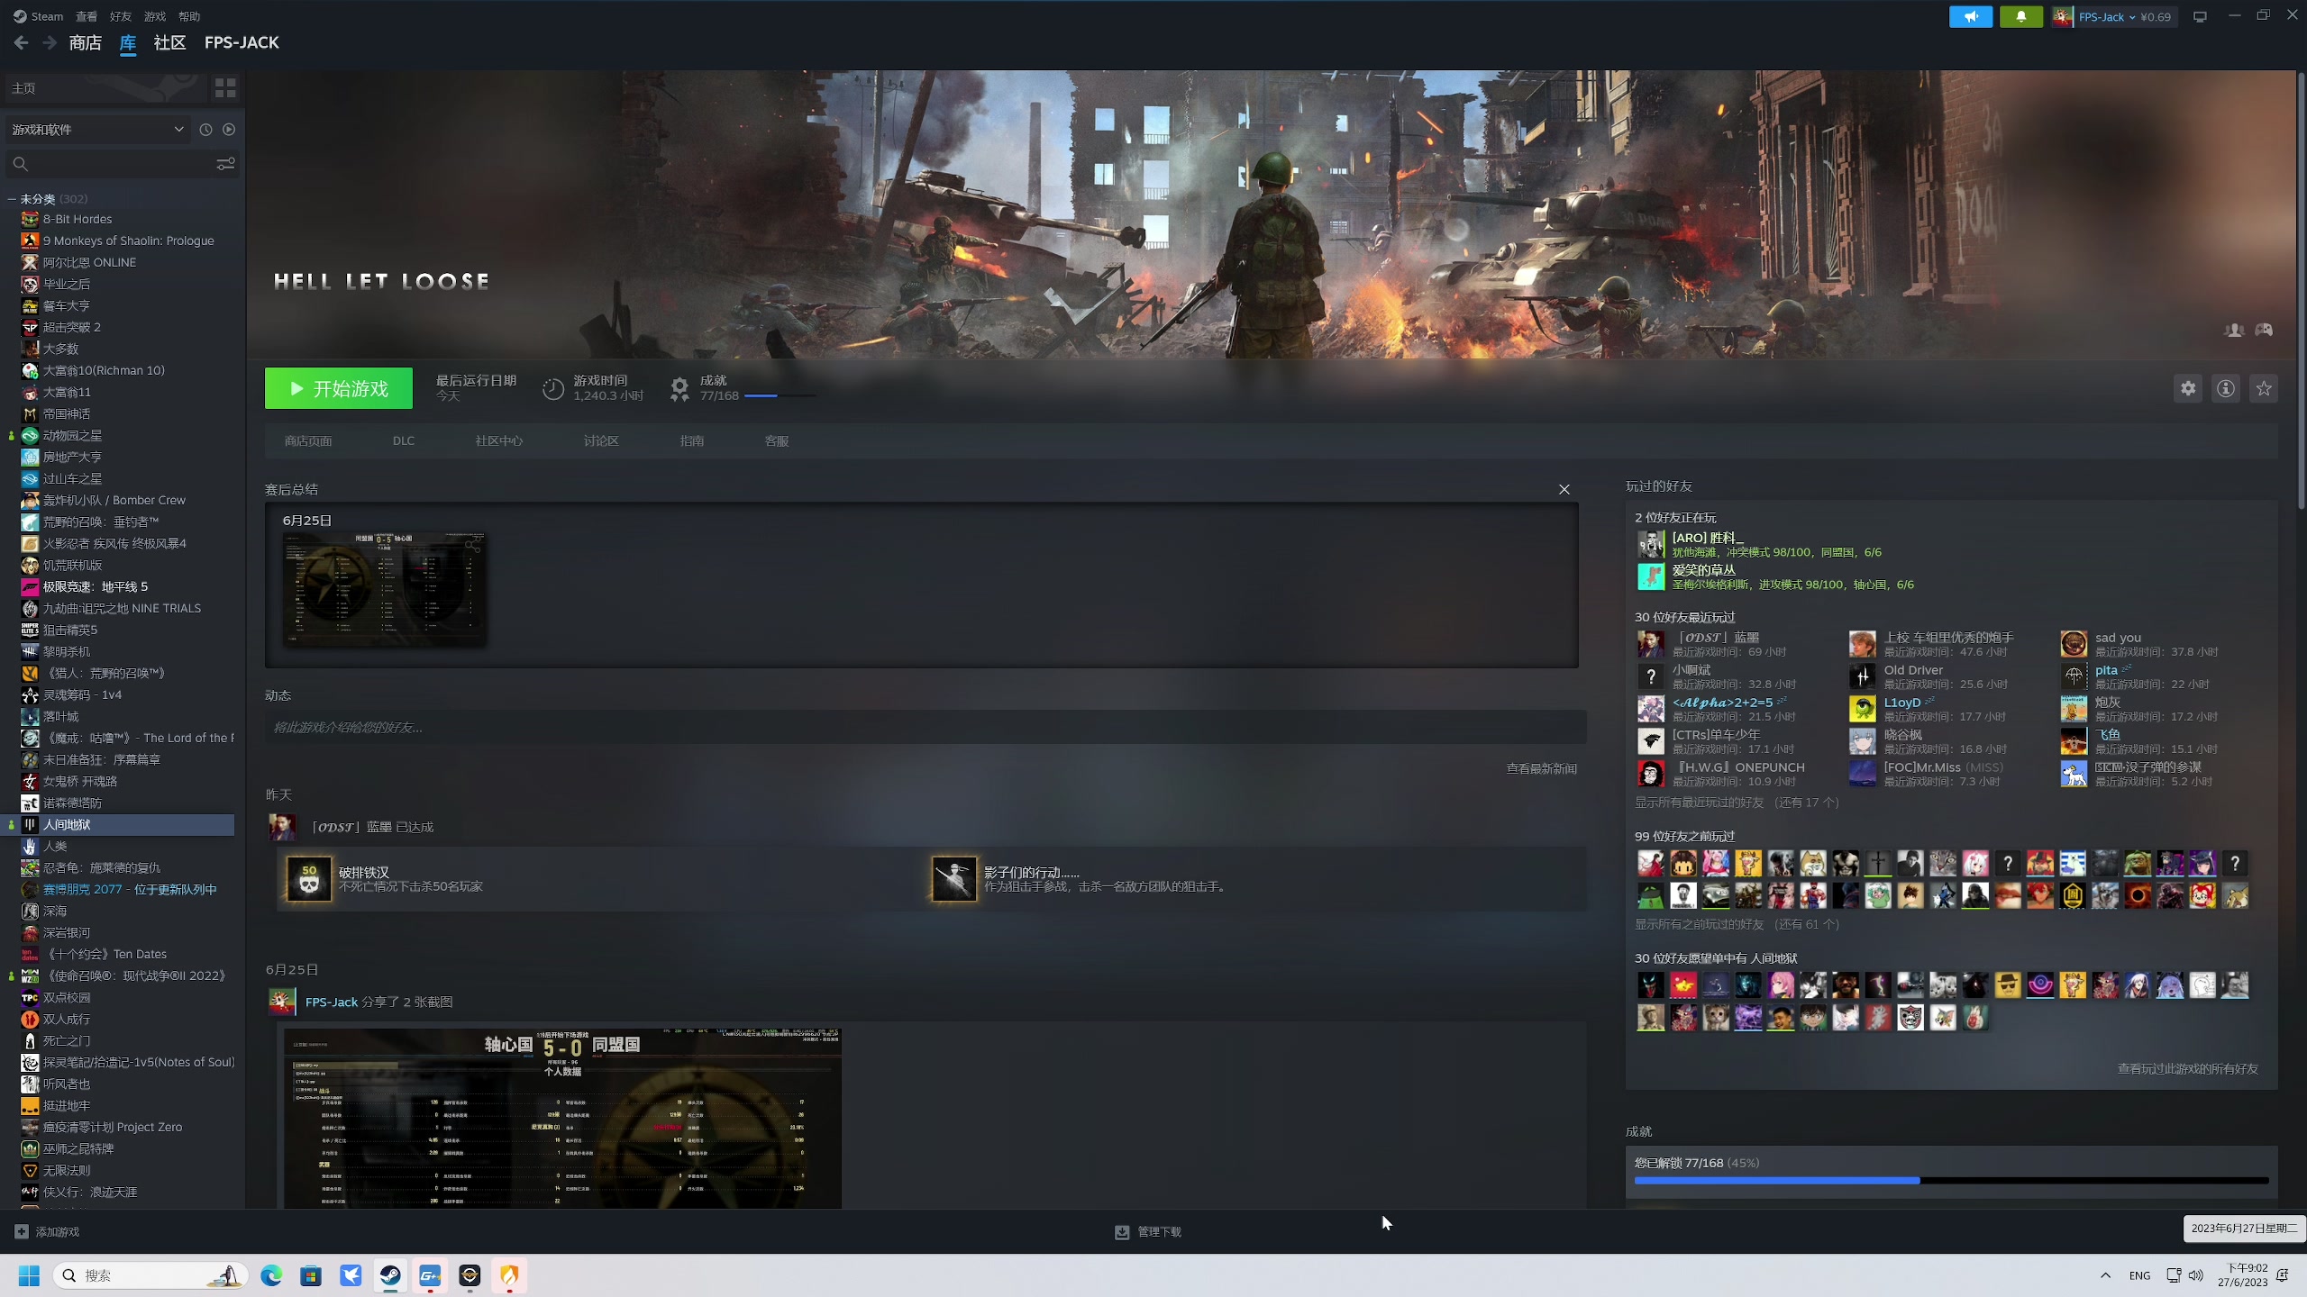Open June 25 match summary thumbnail
This screenshot has height=1297, width=2307.
[x=385, y=589]
